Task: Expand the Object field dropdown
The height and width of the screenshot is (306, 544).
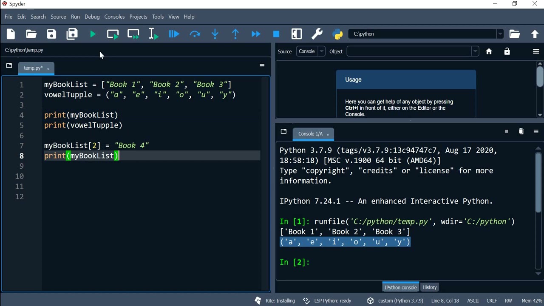Action: (475, 51)
